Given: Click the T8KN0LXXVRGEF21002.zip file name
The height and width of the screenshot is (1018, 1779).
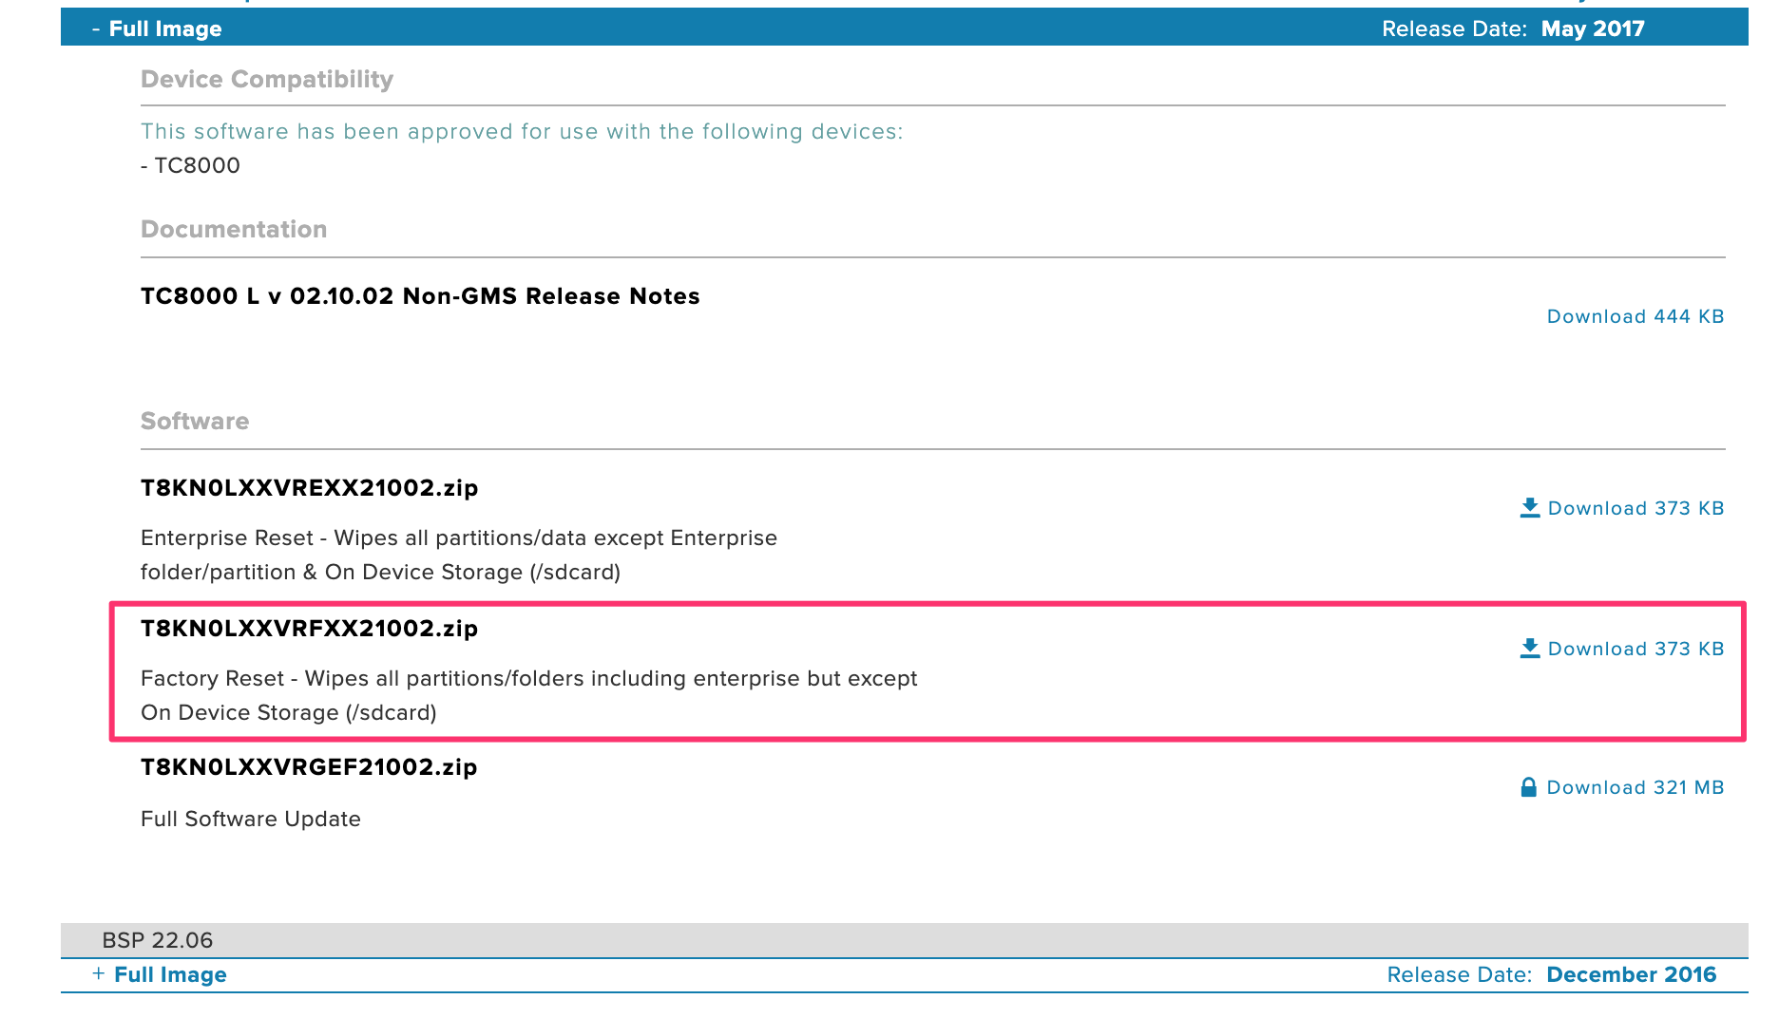Looking at the screenshot, I should tap(309, 767).
